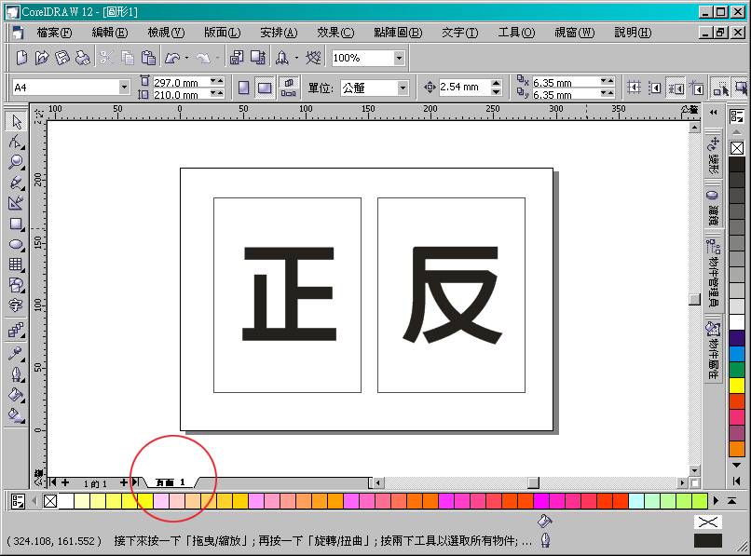751x556 pixels.
Task: Select the Rectangle tool
Action: coord(16,224)
